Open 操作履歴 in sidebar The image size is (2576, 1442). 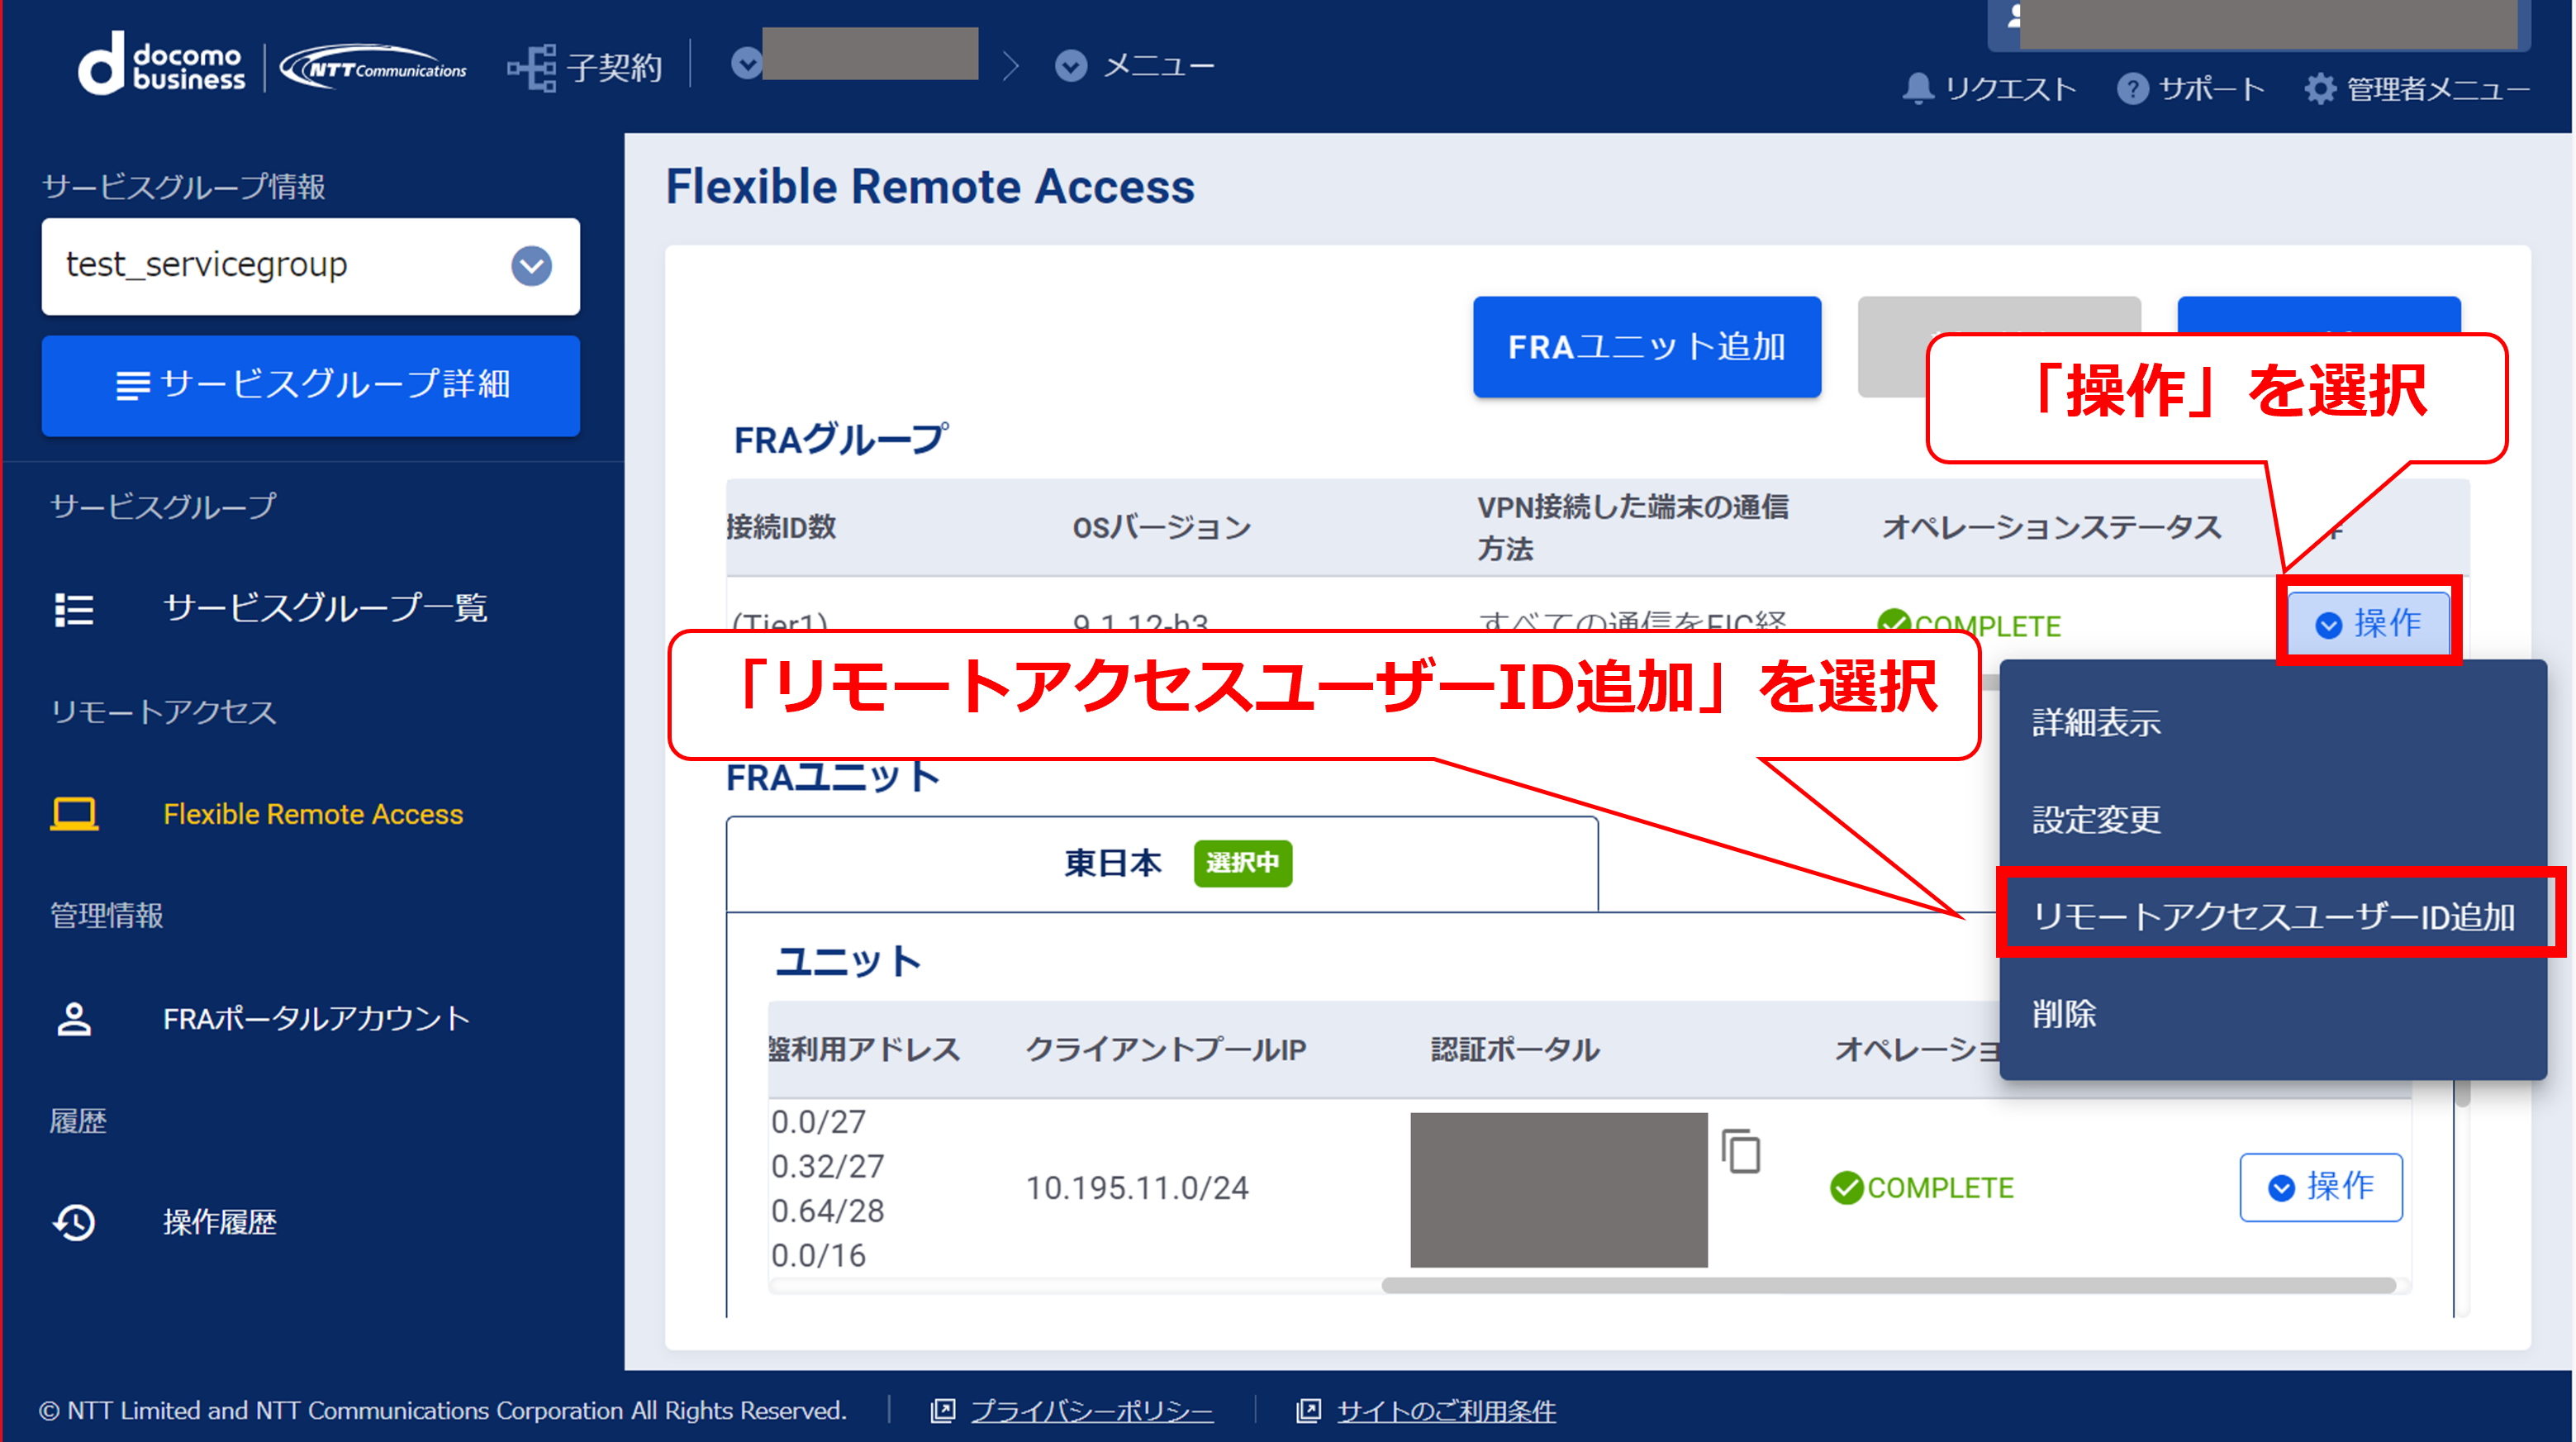click(220, 1222)
